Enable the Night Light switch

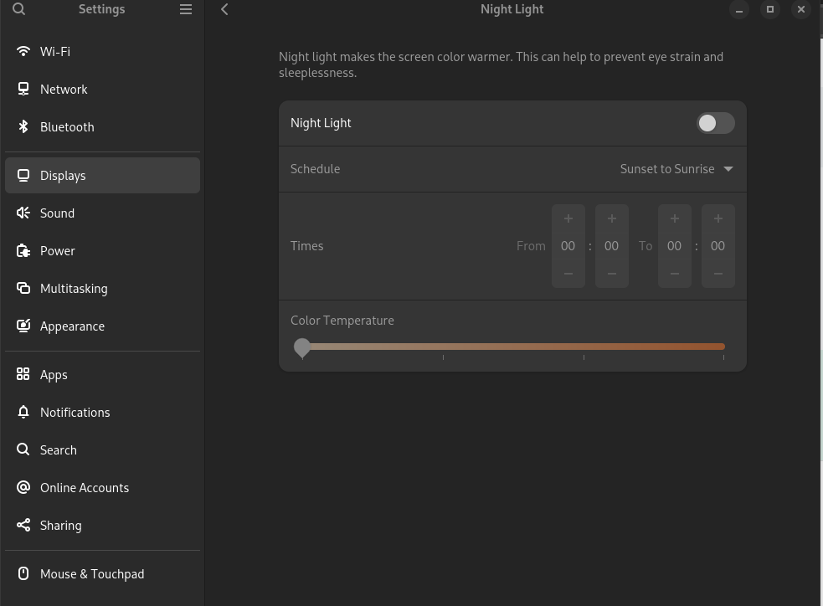[715, 123]
